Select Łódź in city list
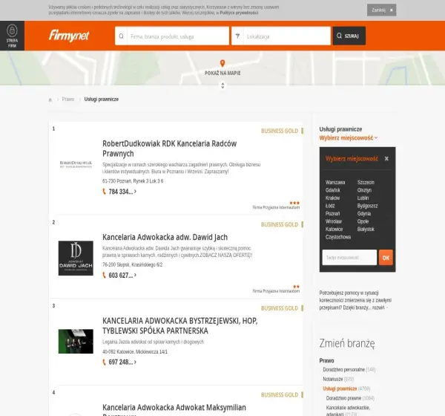This screenshot has height=416, width=445. pyautogui.click(x=330, y=206)
